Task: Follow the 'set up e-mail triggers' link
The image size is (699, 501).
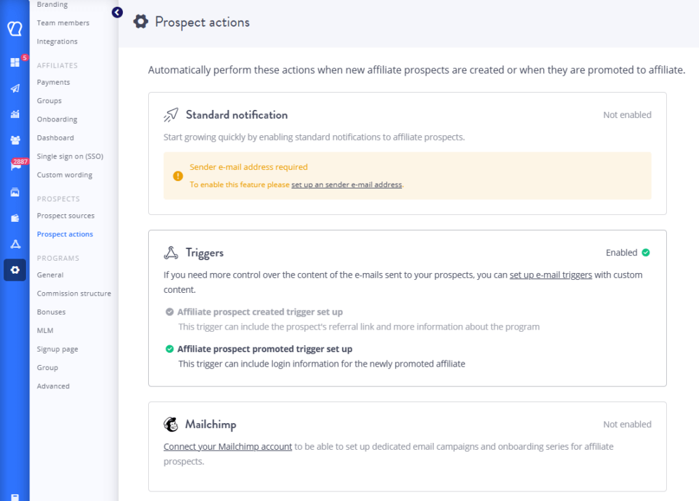Action: point(550,275)
